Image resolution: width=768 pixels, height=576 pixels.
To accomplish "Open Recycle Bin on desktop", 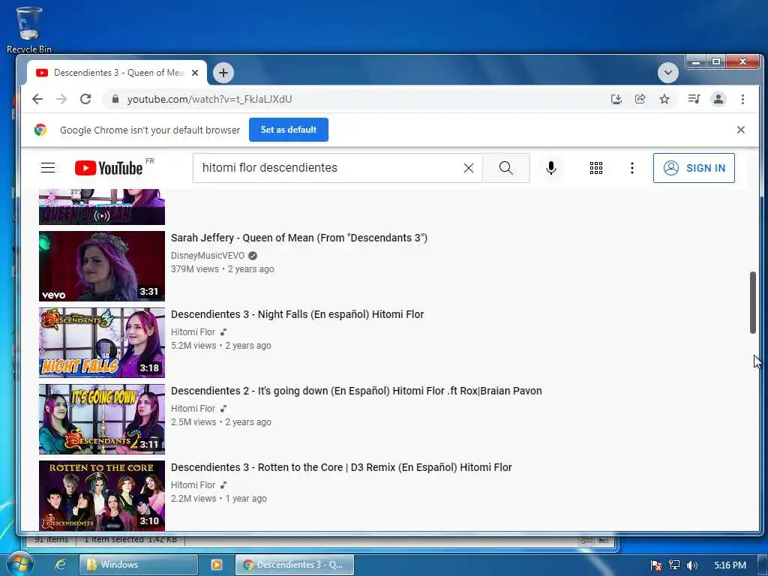I will point(29,29).
